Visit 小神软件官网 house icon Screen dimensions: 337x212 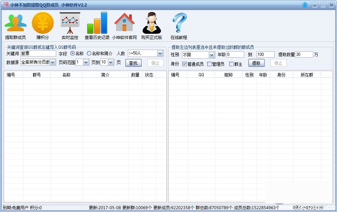(x=124, y=23)
